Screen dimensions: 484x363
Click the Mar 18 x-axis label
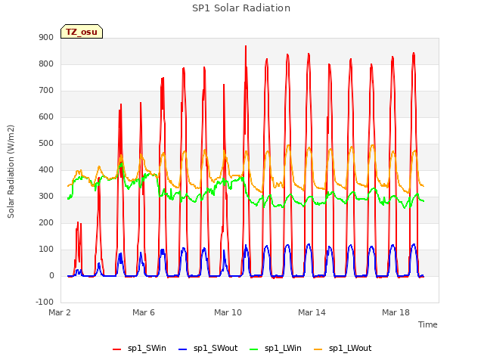coord(396,312)
